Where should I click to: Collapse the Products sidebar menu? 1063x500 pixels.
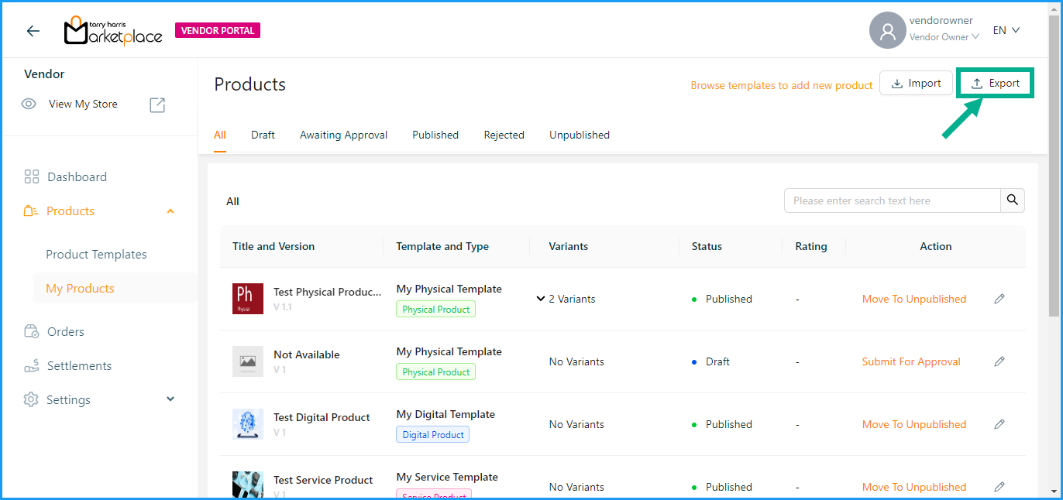pyautogui.click(x=170, y=211)
